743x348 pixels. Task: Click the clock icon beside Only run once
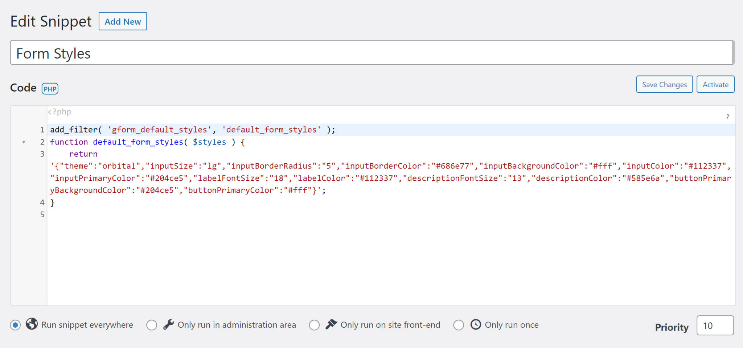tap(476, 325)
